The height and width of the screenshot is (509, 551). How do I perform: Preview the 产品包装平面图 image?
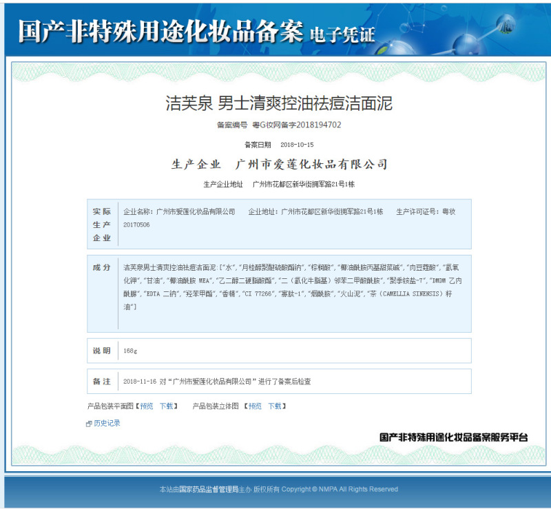point(147,406)
